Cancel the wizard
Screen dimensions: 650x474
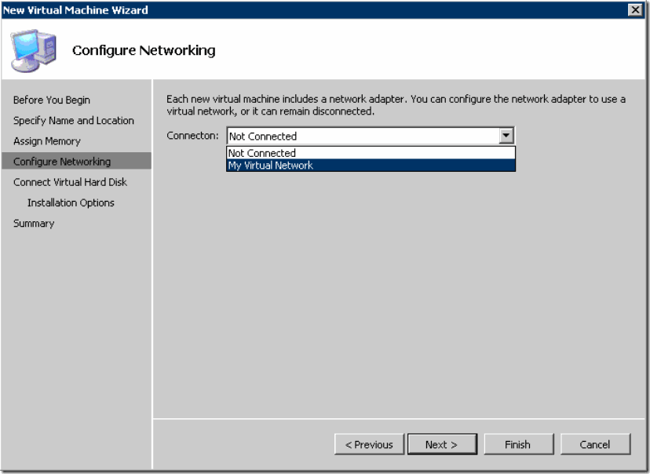[x=595, y=444]
